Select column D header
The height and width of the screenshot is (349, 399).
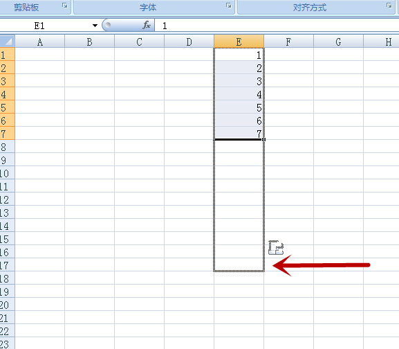coord(189,42)
